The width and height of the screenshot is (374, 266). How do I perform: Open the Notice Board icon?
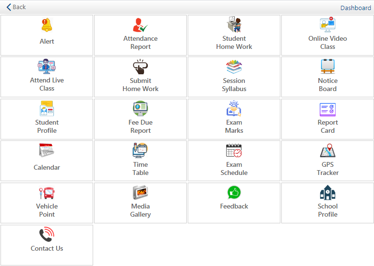(x=327, y=67)
